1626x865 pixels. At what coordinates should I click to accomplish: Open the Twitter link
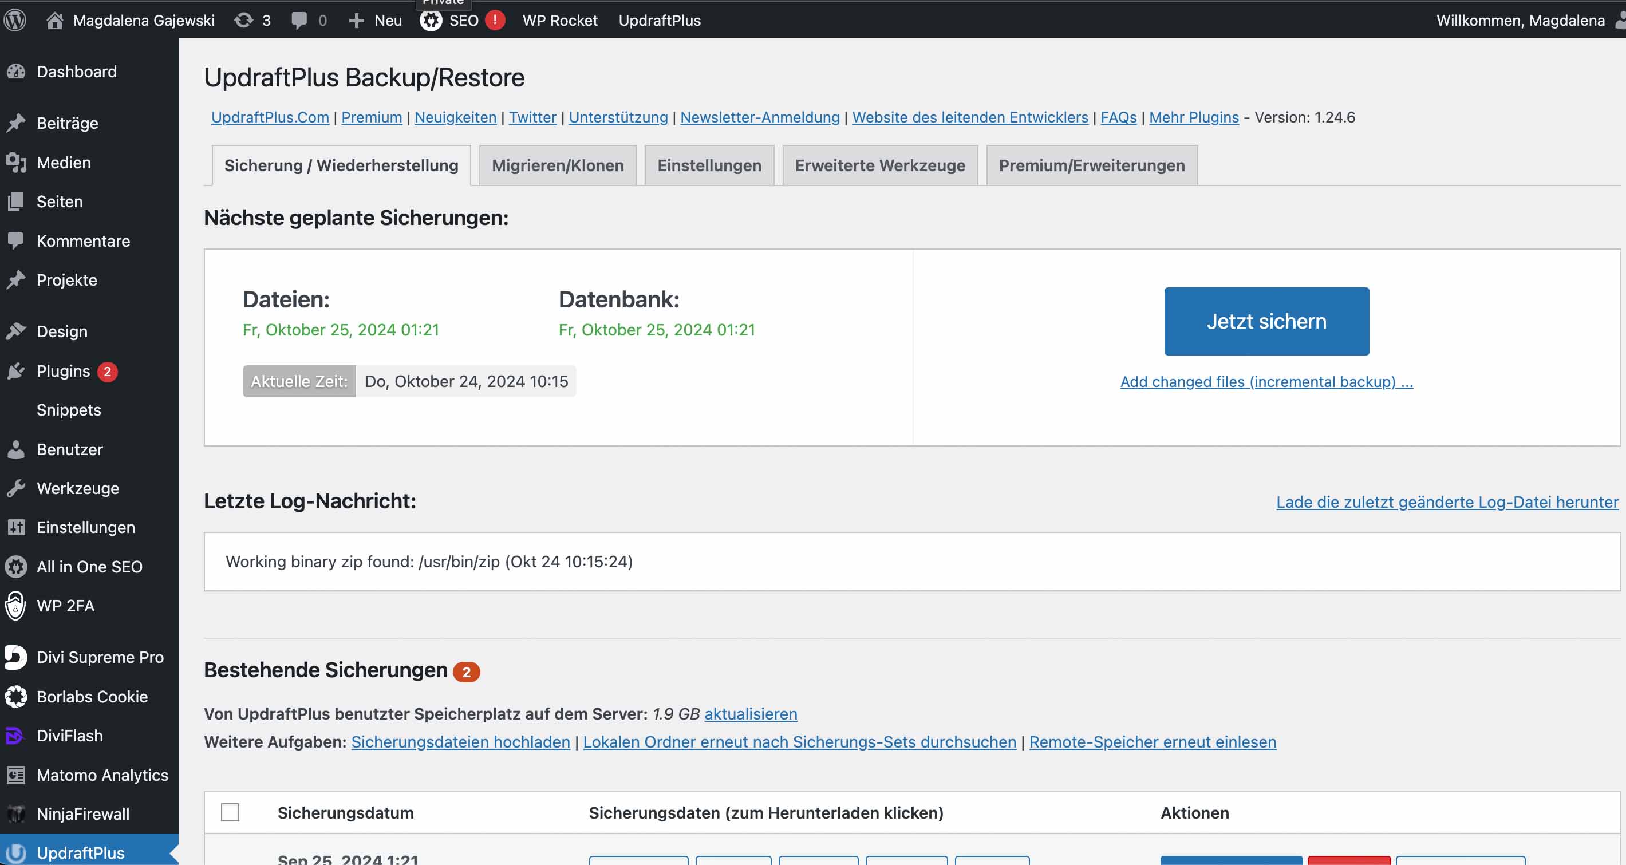[532, 117]
